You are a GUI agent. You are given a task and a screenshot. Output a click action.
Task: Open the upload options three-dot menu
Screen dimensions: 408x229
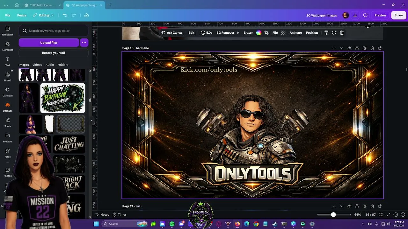click(x=84, y=43)
